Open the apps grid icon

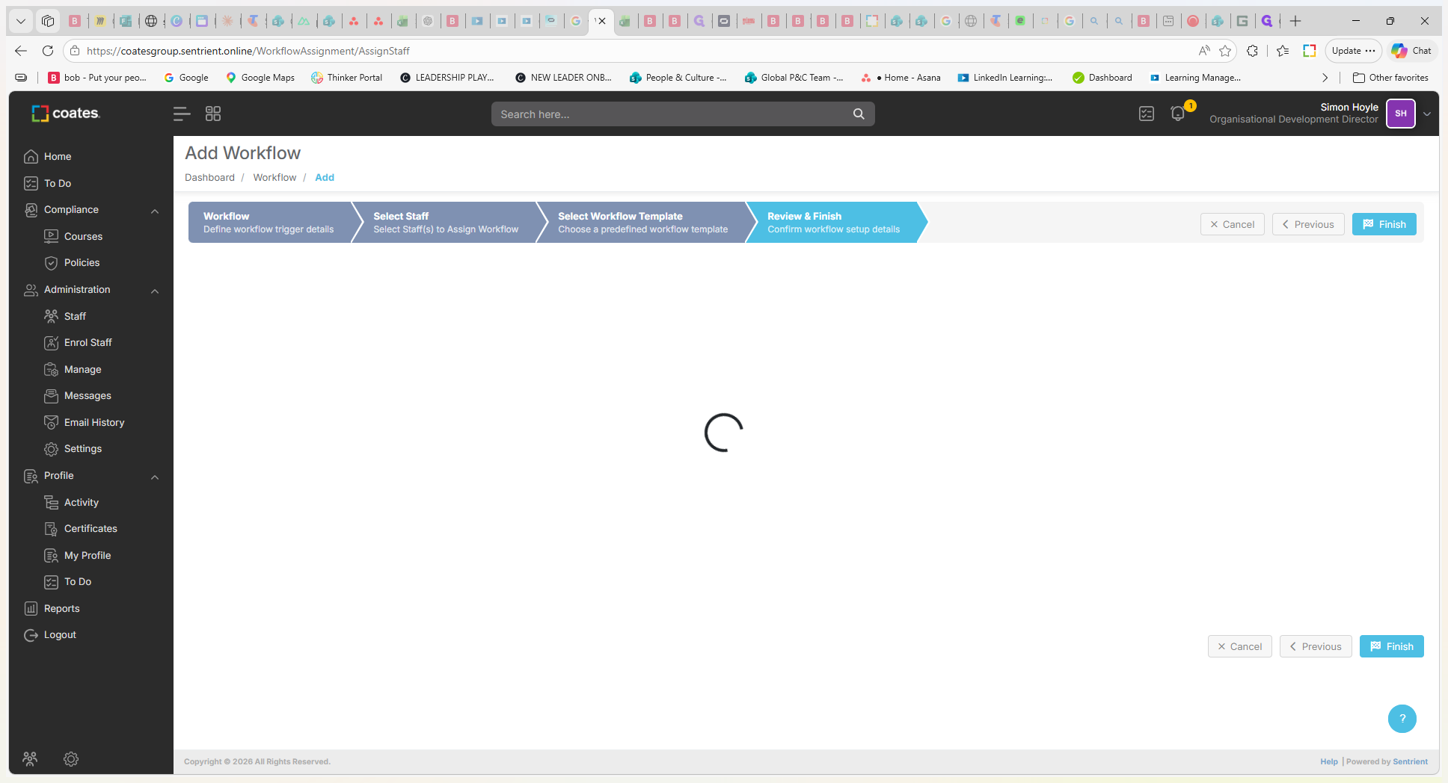coord(213,114)
